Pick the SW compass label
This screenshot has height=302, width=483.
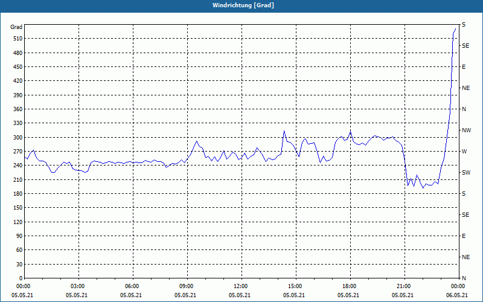[466, 173]
